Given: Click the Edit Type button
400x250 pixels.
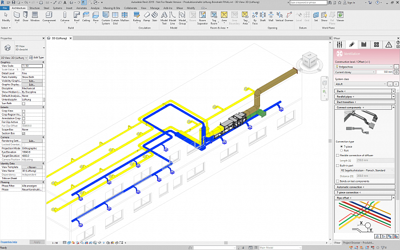Looking at the screenshot, I should tap(37, 57).
